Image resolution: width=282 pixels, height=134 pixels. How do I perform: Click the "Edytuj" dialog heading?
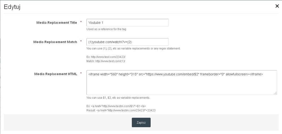click(12, 7)
